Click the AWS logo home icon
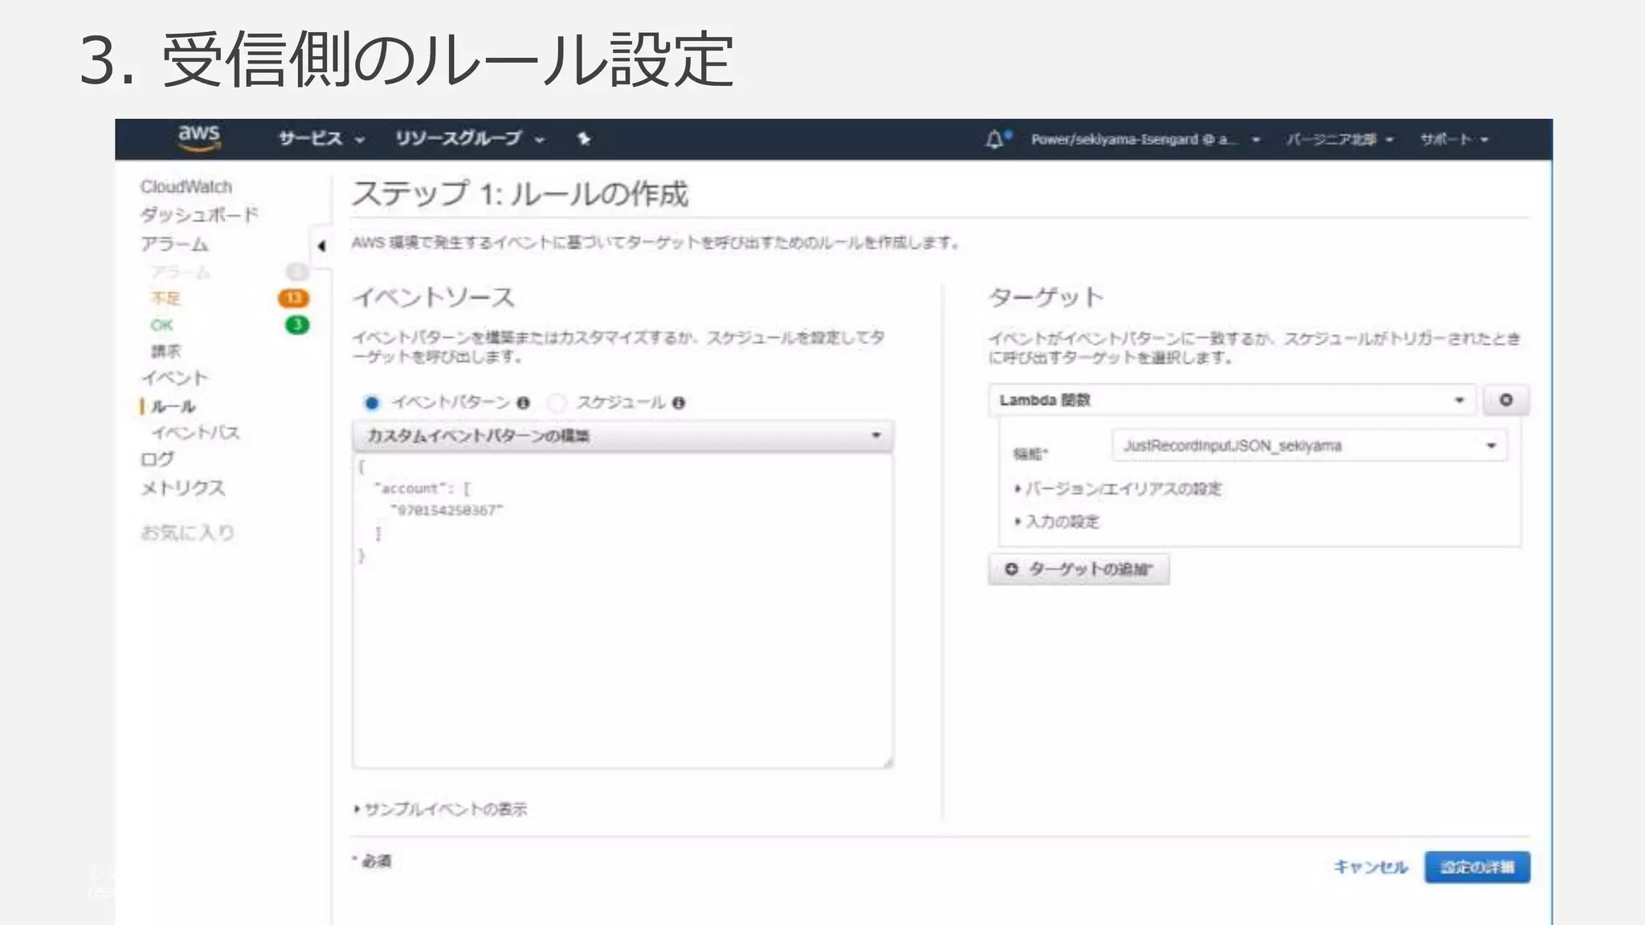 tap(198, 137)
